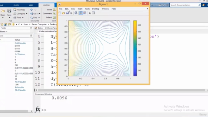Click the MATLAB logo icon of Figure 1
This screenshot has width=208, height=117.
click(60, 4)
